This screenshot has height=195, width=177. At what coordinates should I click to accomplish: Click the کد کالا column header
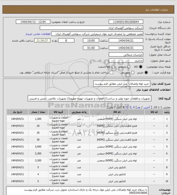pyautogui.click(x=154, y=112)
